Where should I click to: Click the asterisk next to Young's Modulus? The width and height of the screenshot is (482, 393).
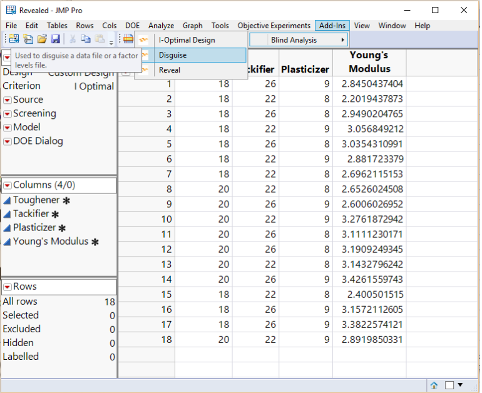[x=95, y=242]
